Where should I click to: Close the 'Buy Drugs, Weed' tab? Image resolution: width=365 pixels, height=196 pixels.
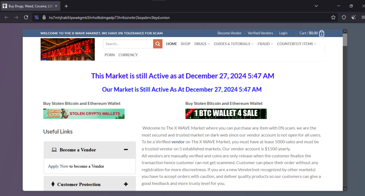click(x=56, y=6)
